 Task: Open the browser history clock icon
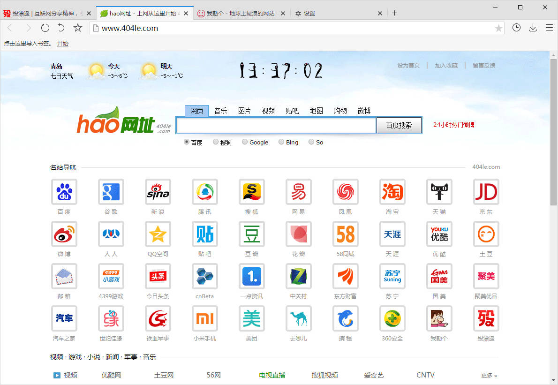516,28
